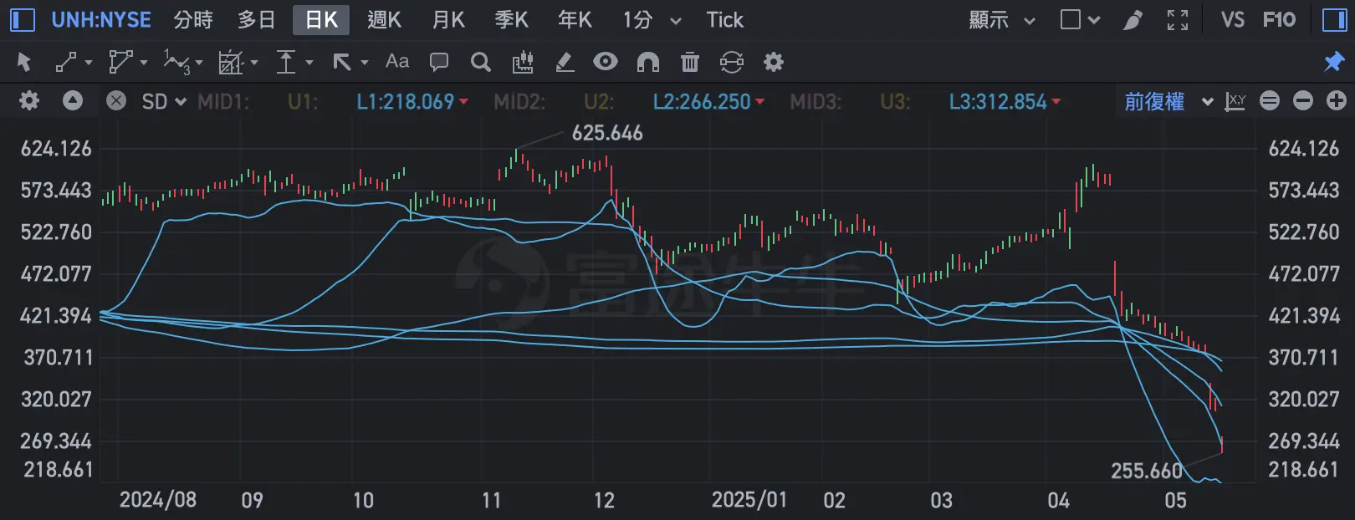Screen dimensions: 1355x520
Task: Click the magnifier zoom tool
Action: (x=480, y=62)
